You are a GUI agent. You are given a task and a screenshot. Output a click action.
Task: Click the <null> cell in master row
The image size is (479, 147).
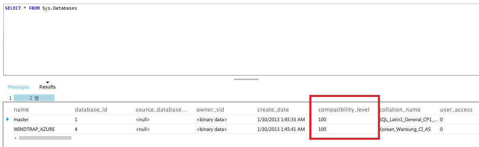point(142,120)
